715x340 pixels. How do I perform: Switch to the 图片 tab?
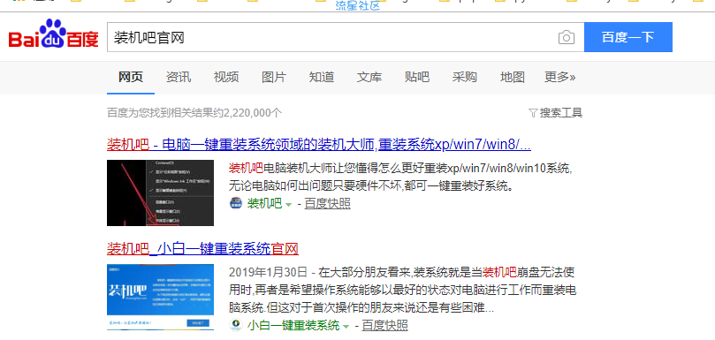[x=274, y=77]
